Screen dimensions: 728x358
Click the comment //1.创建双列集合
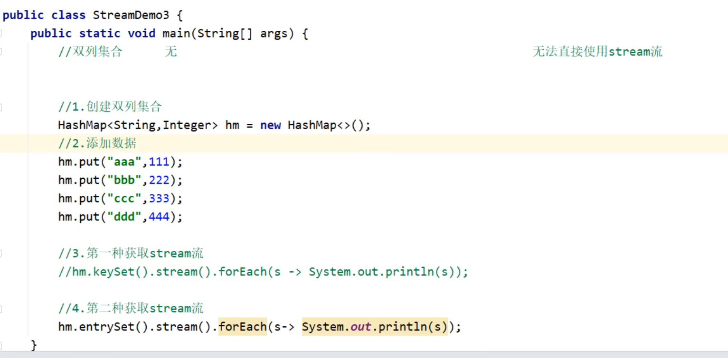coord(110,107)
